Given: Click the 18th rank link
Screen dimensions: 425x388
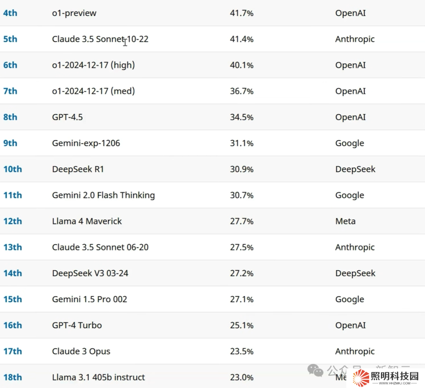Looking at the screenshot, I should [13, 377].
